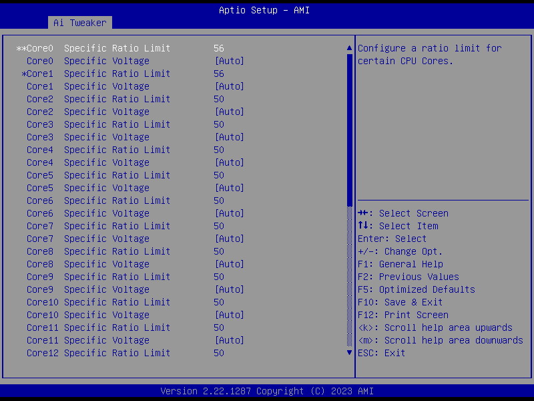Select Core5 Specific Ratio Limit row

click(x=125, y=175)
